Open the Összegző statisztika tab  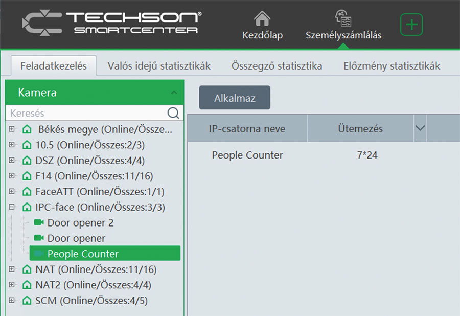[277, 66]
